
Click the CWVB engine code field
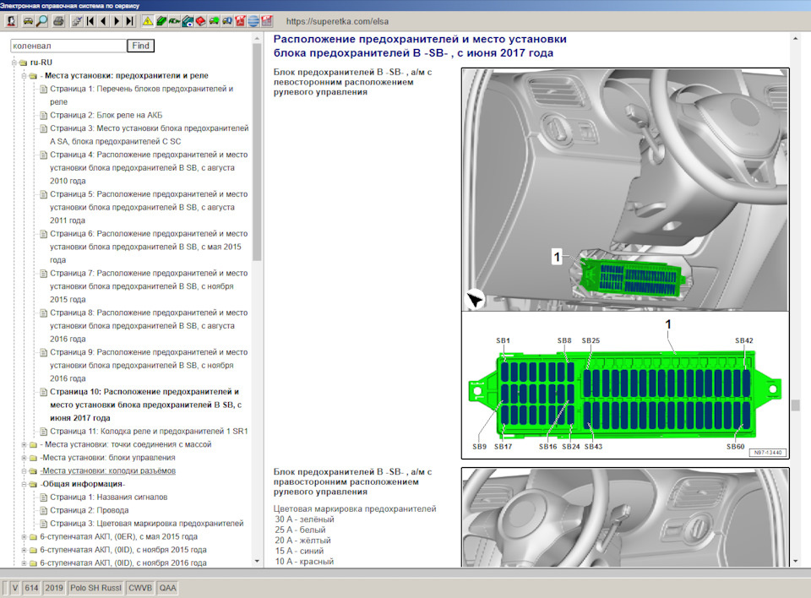[140, 588]
